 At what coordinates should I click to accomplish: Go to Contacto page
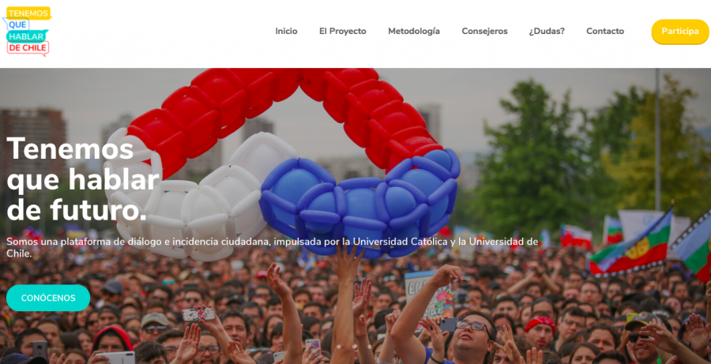605,32
